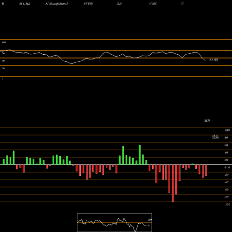Click the 40 label on the MR axis
232x232 pixels.
pyautogui.click(x=226, y=153)
